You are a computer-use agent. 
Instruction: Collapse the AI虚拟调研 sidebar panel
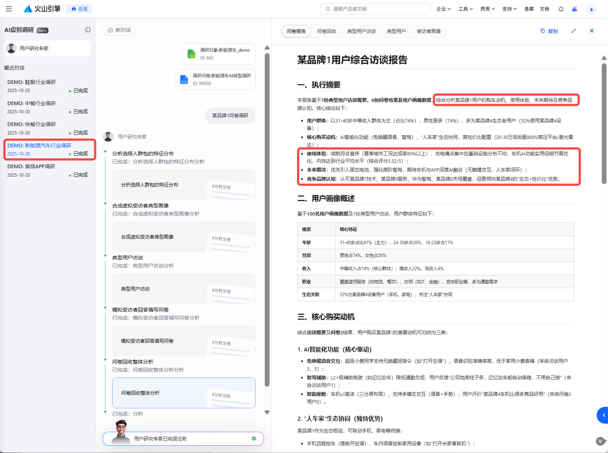click(88, 30)
